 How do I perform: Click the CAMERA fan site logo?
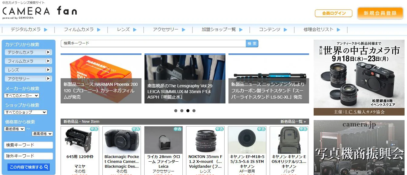pos(40,12)
